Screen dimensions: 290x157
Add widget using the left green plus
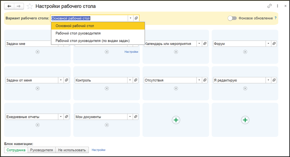(176, 120)
